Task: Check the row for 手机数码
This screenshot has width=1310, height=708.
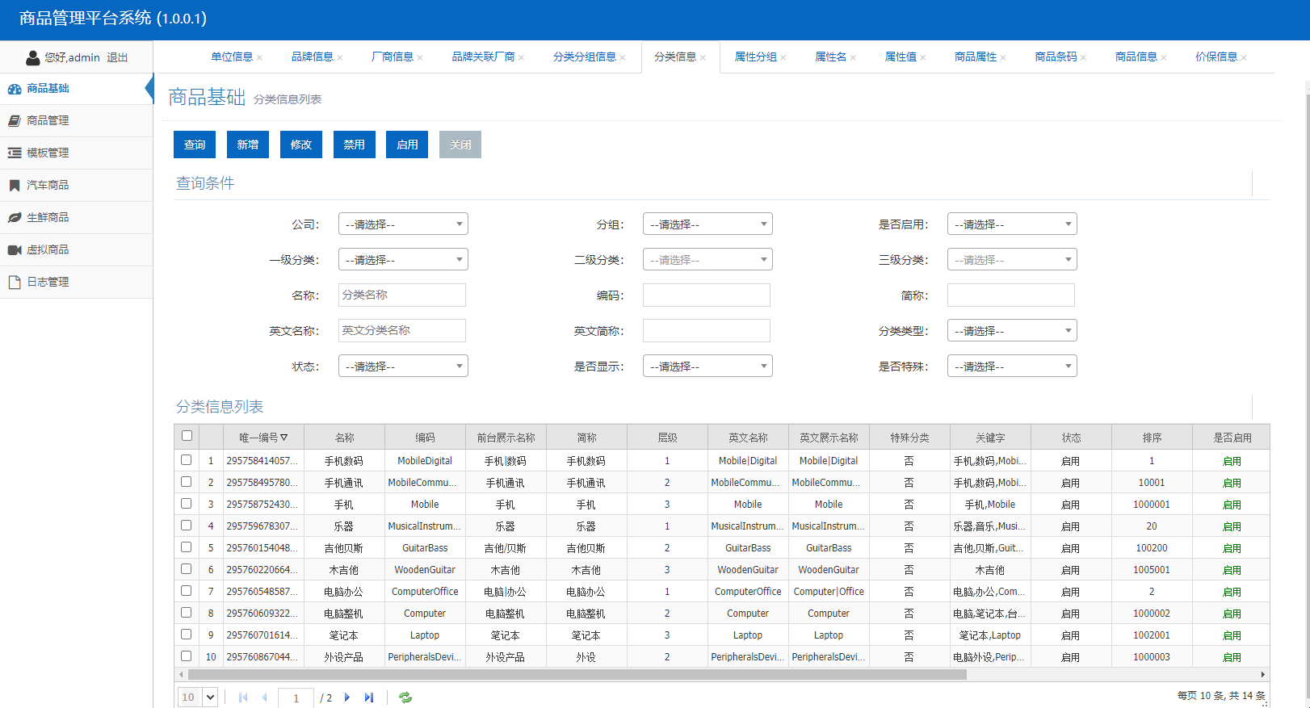Action: (x=187, y=460)
